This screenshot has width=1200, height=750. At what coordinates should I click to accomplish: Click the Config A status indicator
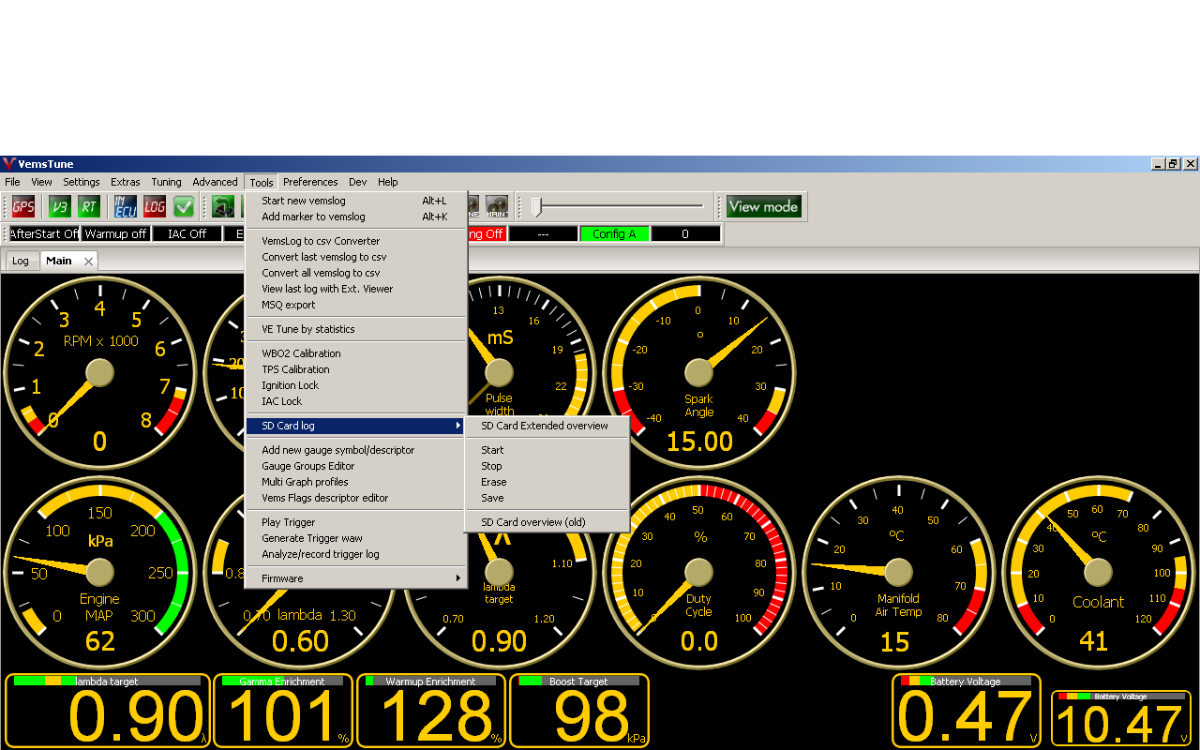[614, 233]
